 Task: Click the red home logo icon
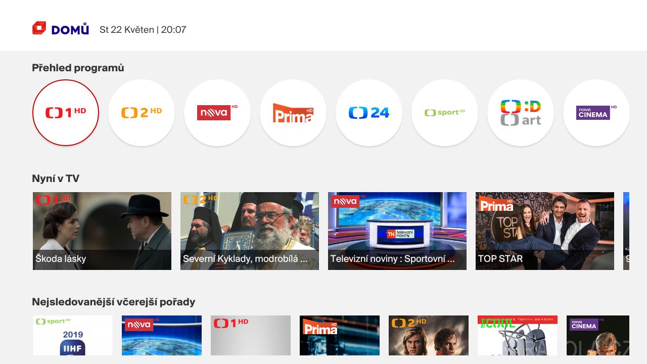point(39,28)
